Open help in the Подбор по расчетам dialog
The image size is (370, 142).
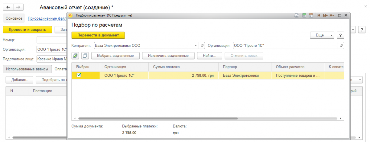340,35
